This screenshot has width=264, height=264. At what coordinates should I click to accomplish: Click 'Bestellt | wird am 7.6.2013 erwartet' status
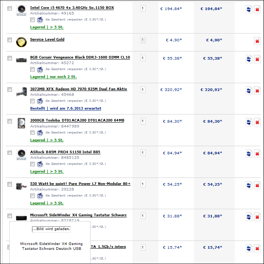coord(66,109)
